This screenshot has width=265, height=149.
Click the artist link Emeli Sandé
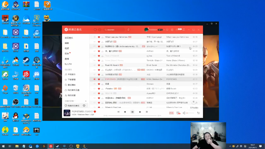(152, 65)
